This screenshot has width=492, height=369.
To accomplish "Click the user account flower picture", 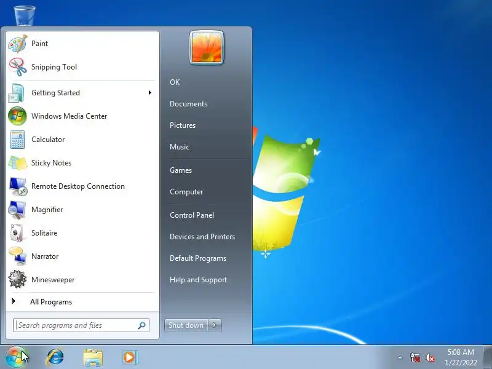I will click(207, 48).
